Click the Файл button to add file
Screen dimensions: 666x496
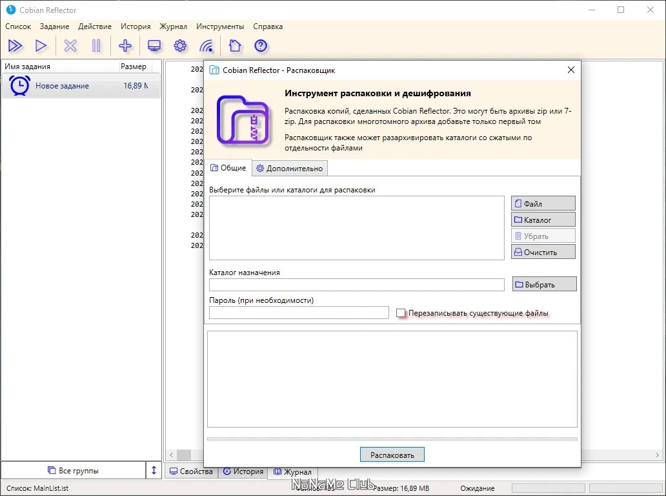pos(543,203)
